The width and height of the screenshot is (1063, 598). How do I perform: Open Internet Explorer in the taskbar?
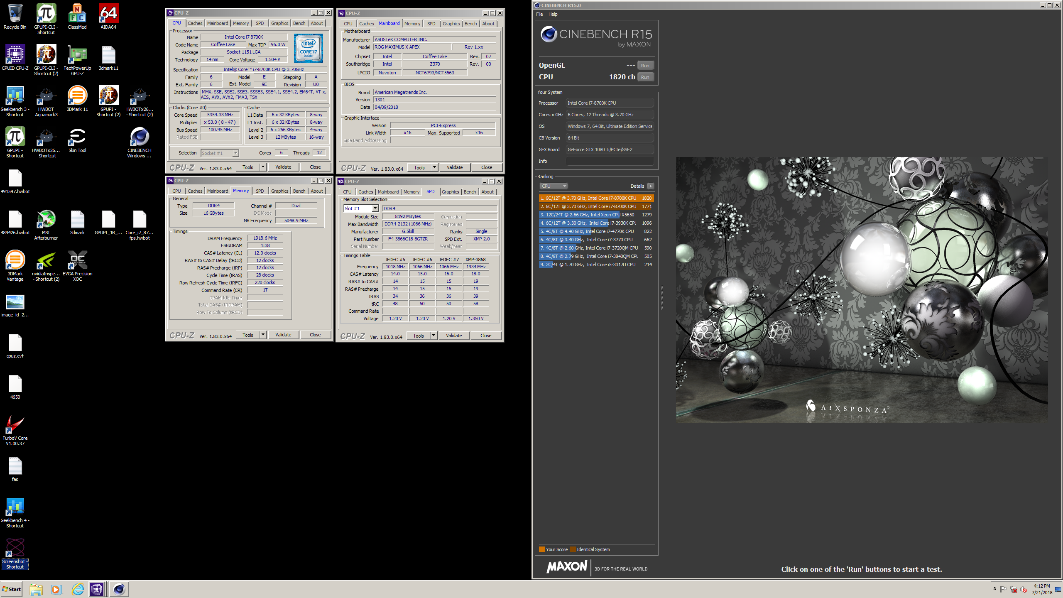(x=78, y=589)
